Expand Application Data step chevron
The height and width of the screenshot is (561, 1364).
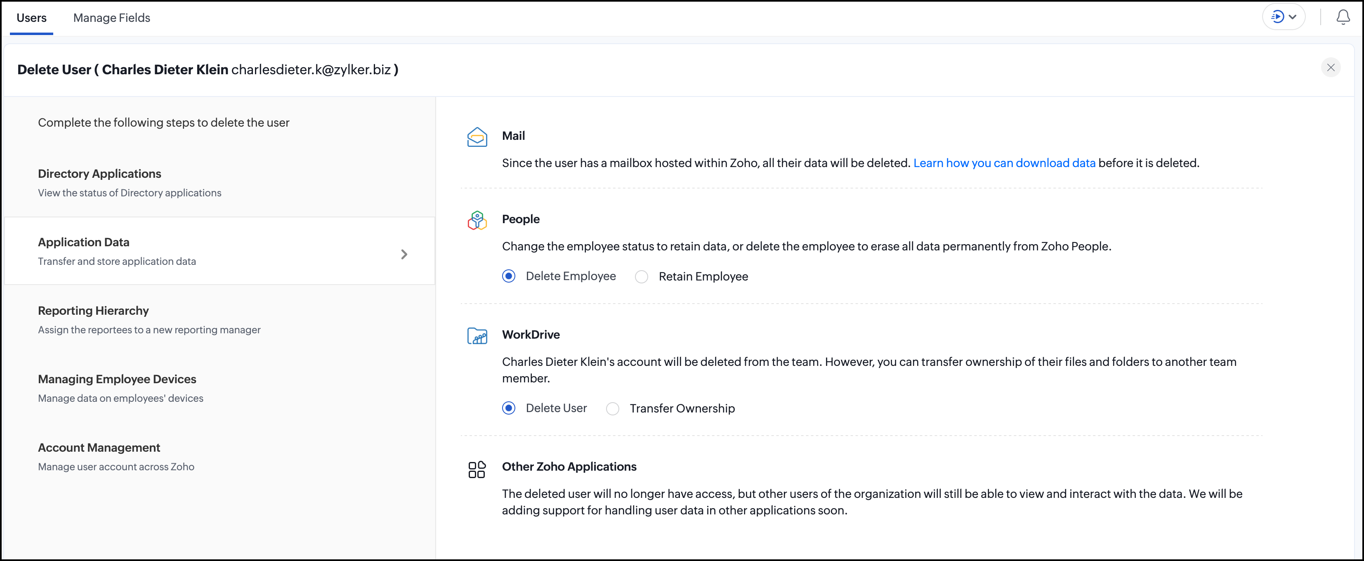(404, 255)
